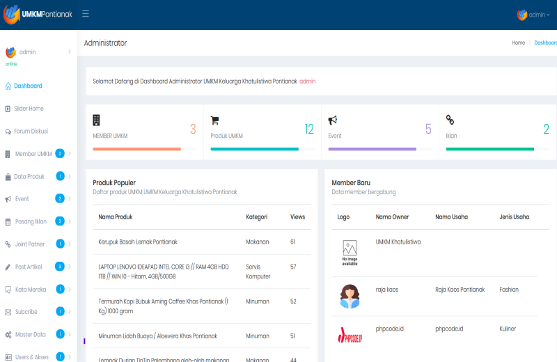Select Termurah Kopi Bubuk Aming Coffee row

[201, 306]
